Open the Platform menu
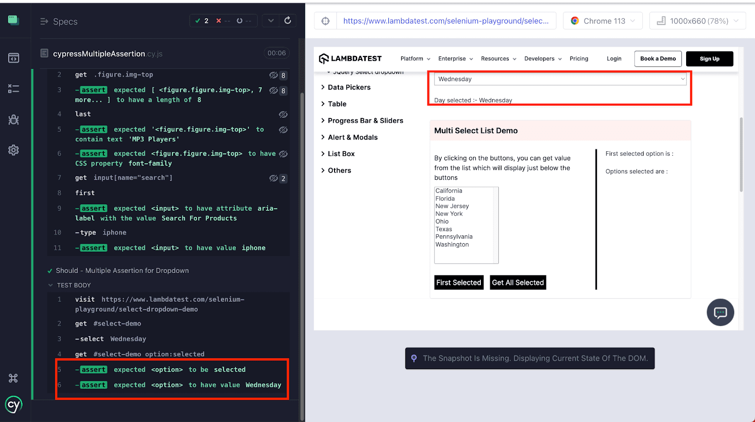Image resolution: width=755 pixels, height=422 pixels. [415, 58]
